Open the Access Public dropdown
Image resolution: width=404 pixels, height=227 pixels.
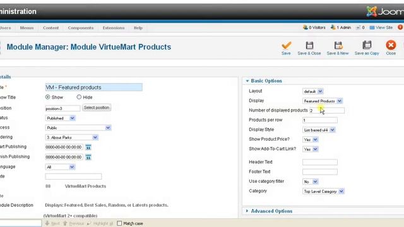78,127
